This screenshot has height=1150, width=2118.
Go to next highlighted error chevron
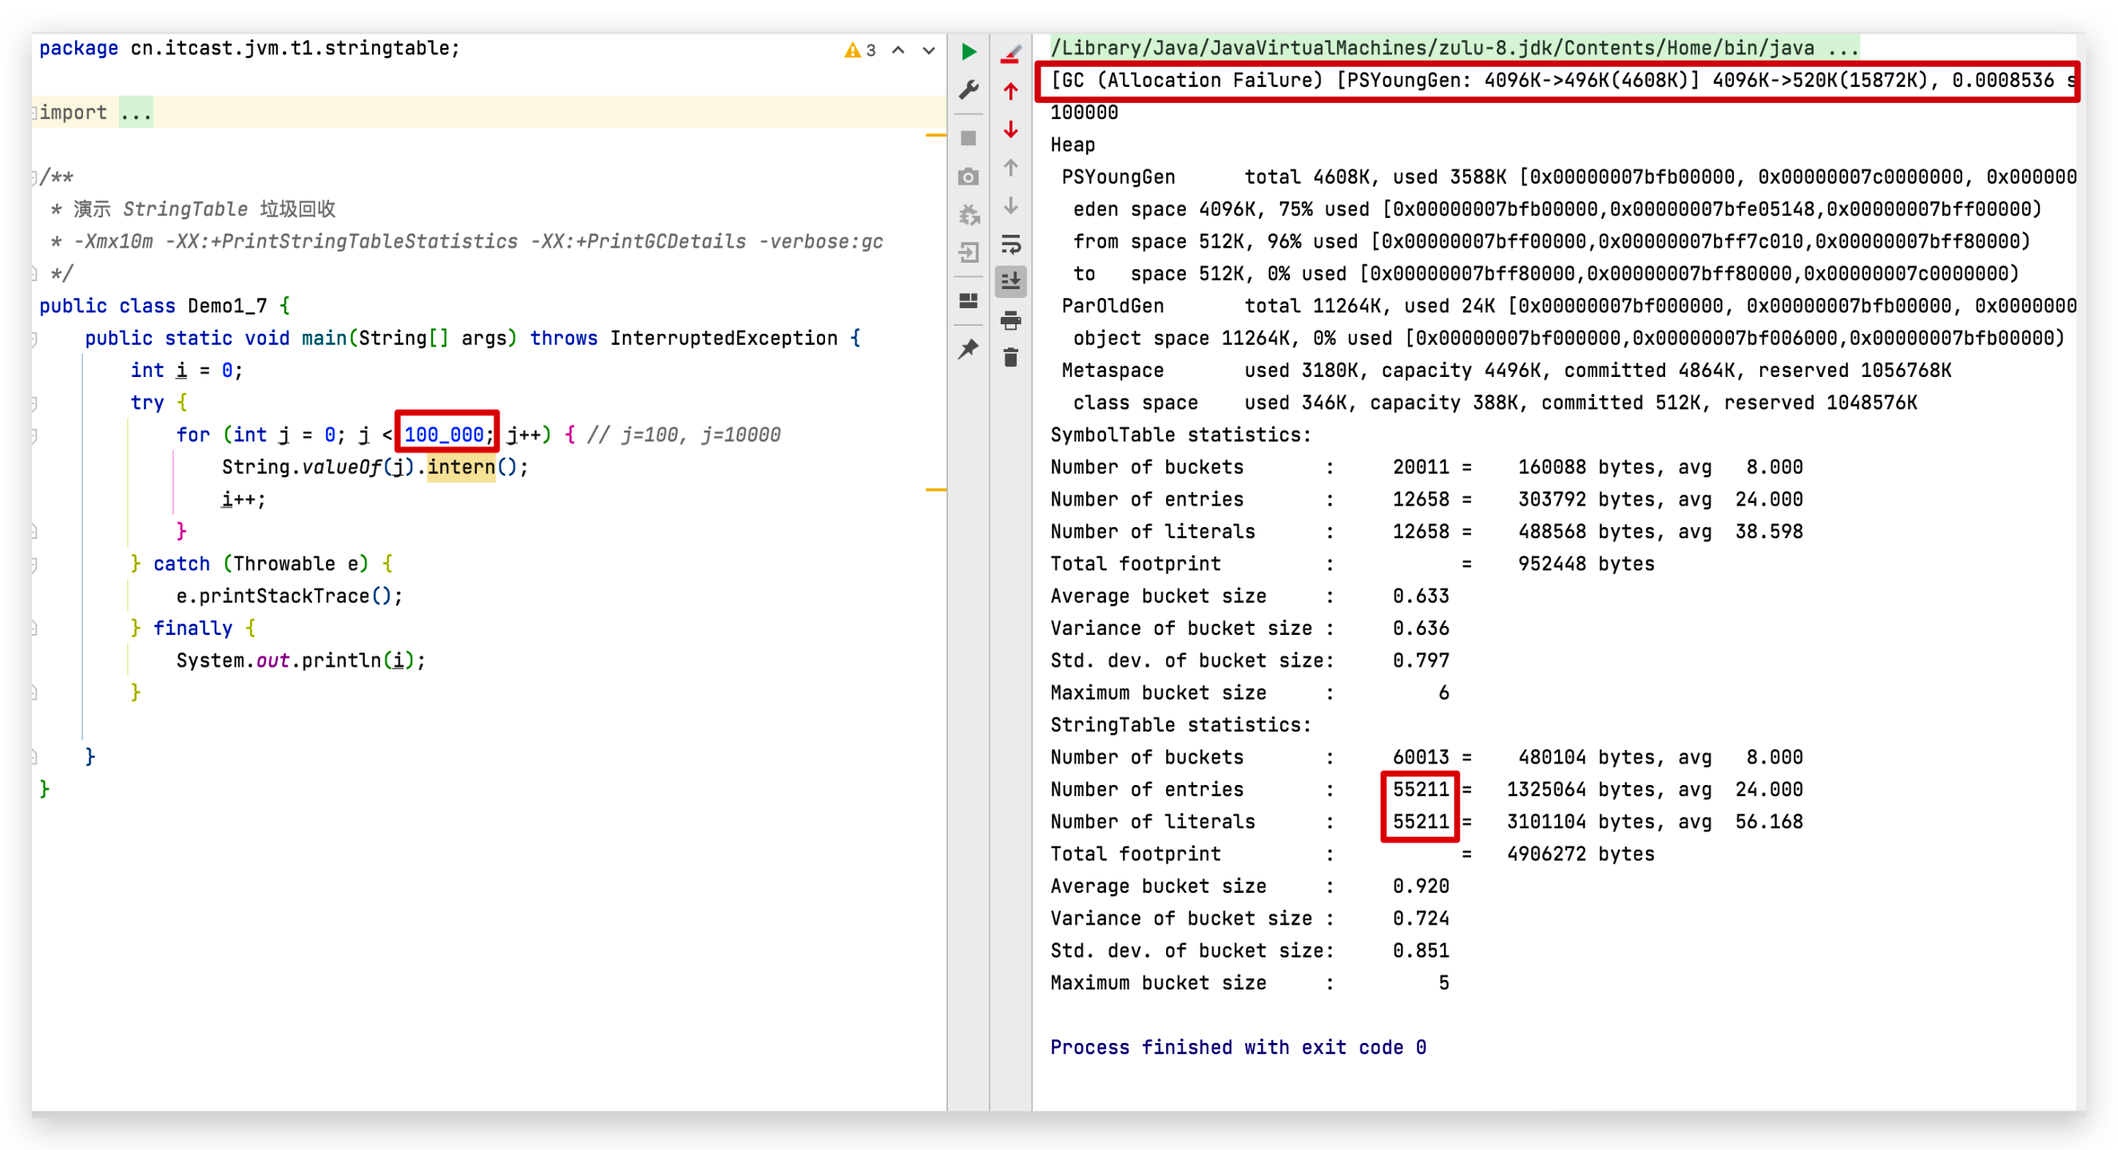(x=928, y=50)
